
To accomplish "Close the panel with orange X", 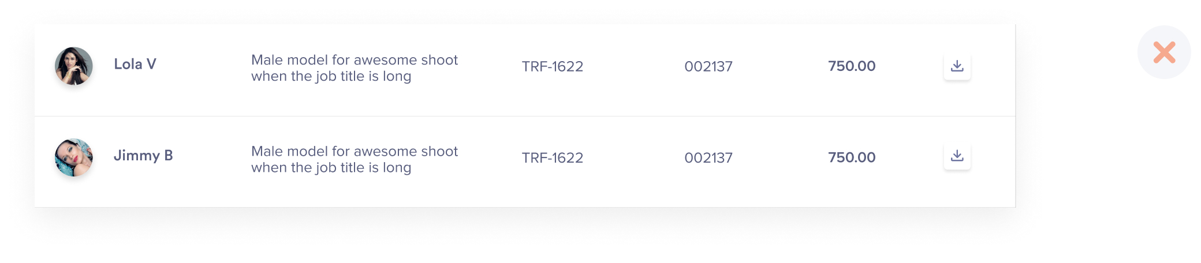I will click(1164, 52).
